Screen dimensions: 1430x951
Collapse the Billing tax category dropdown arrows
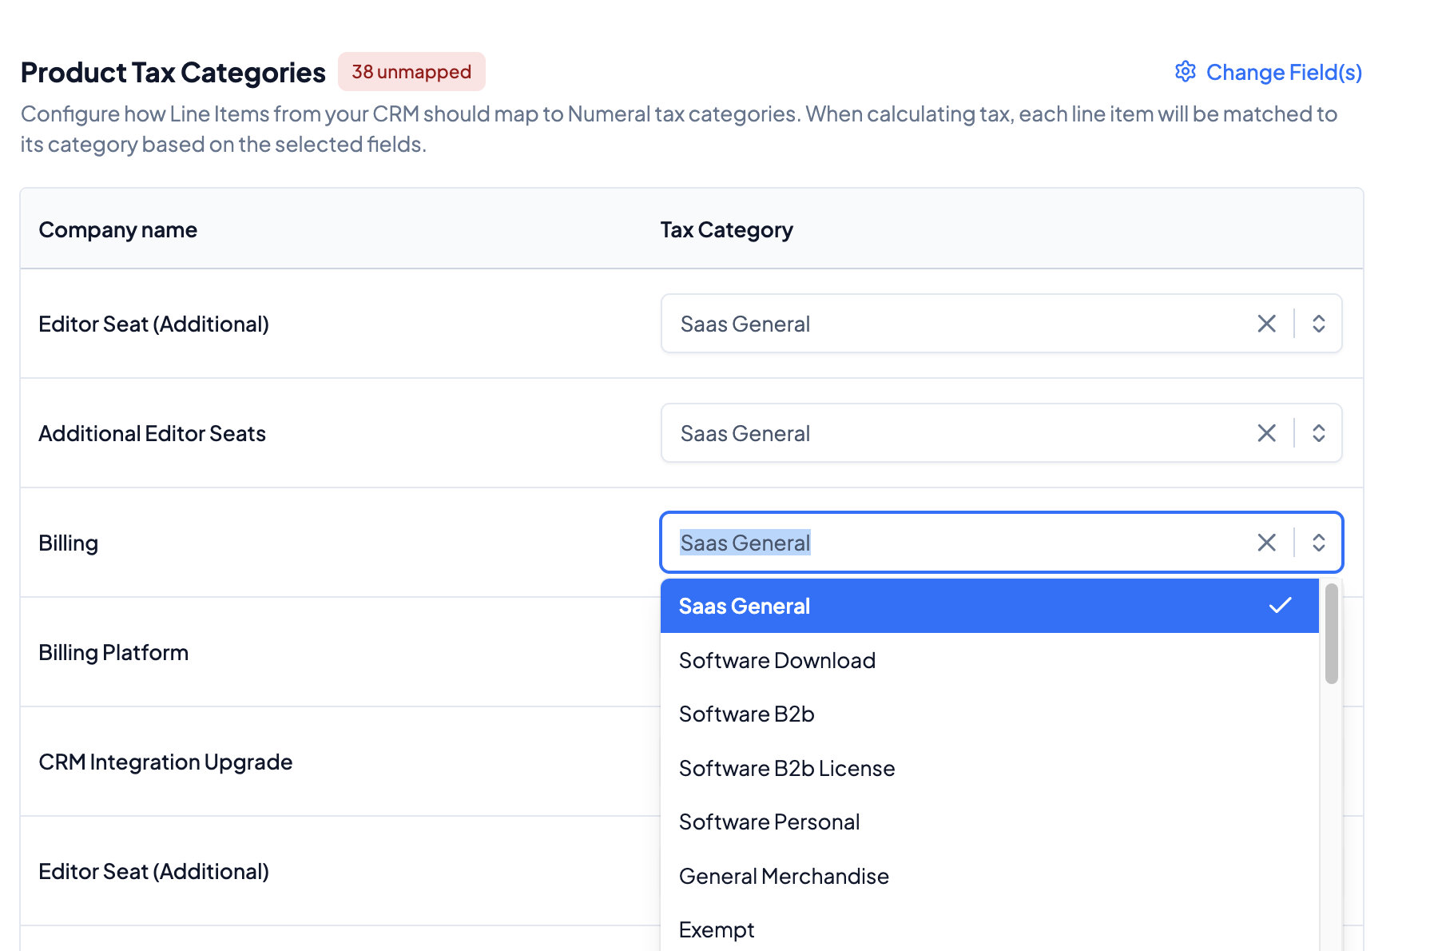coord(1319,543)
